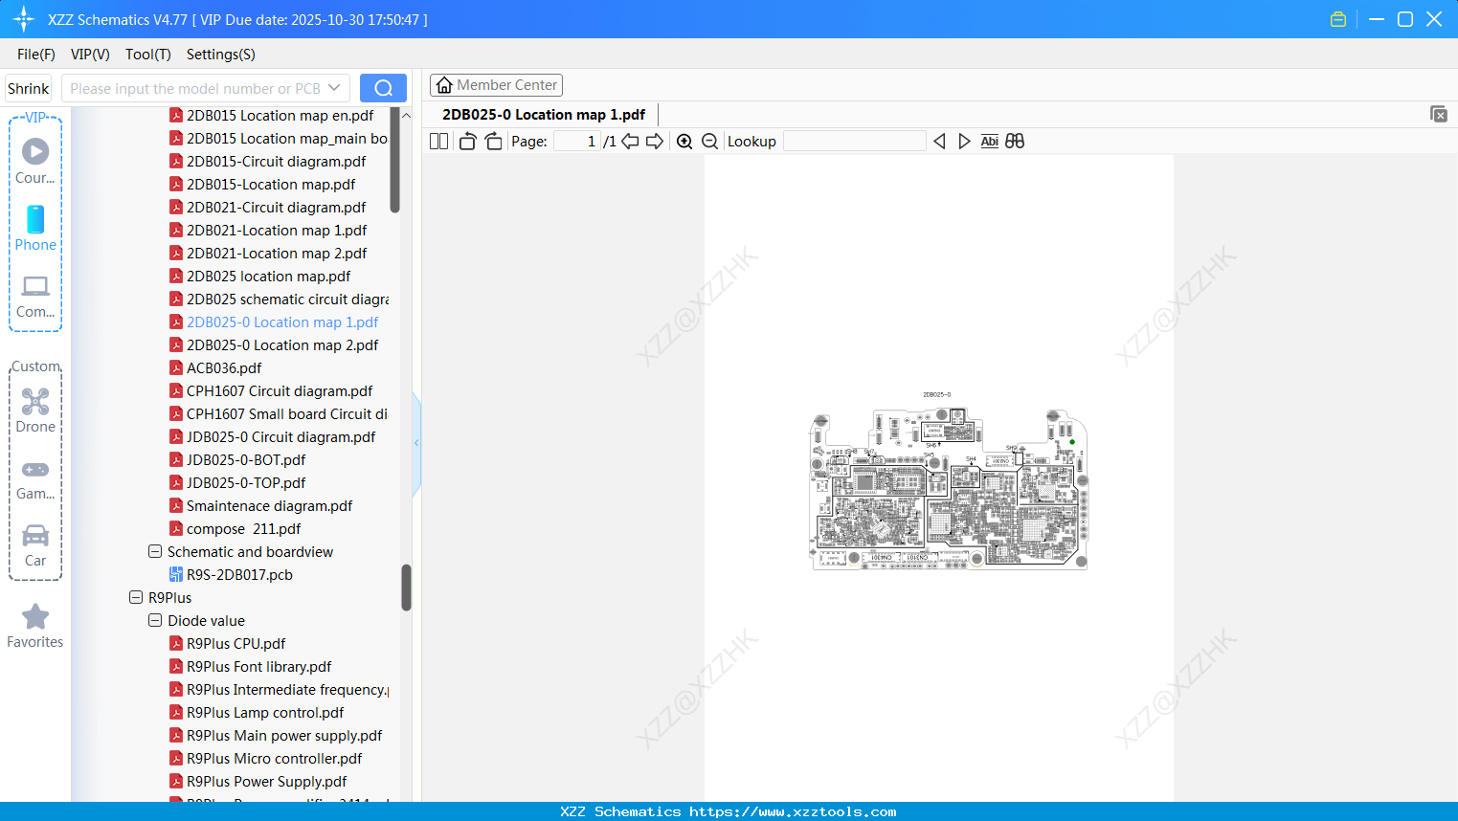
Task: Select the Computer category
Action: pyautogui.click(x=35, y=297)
